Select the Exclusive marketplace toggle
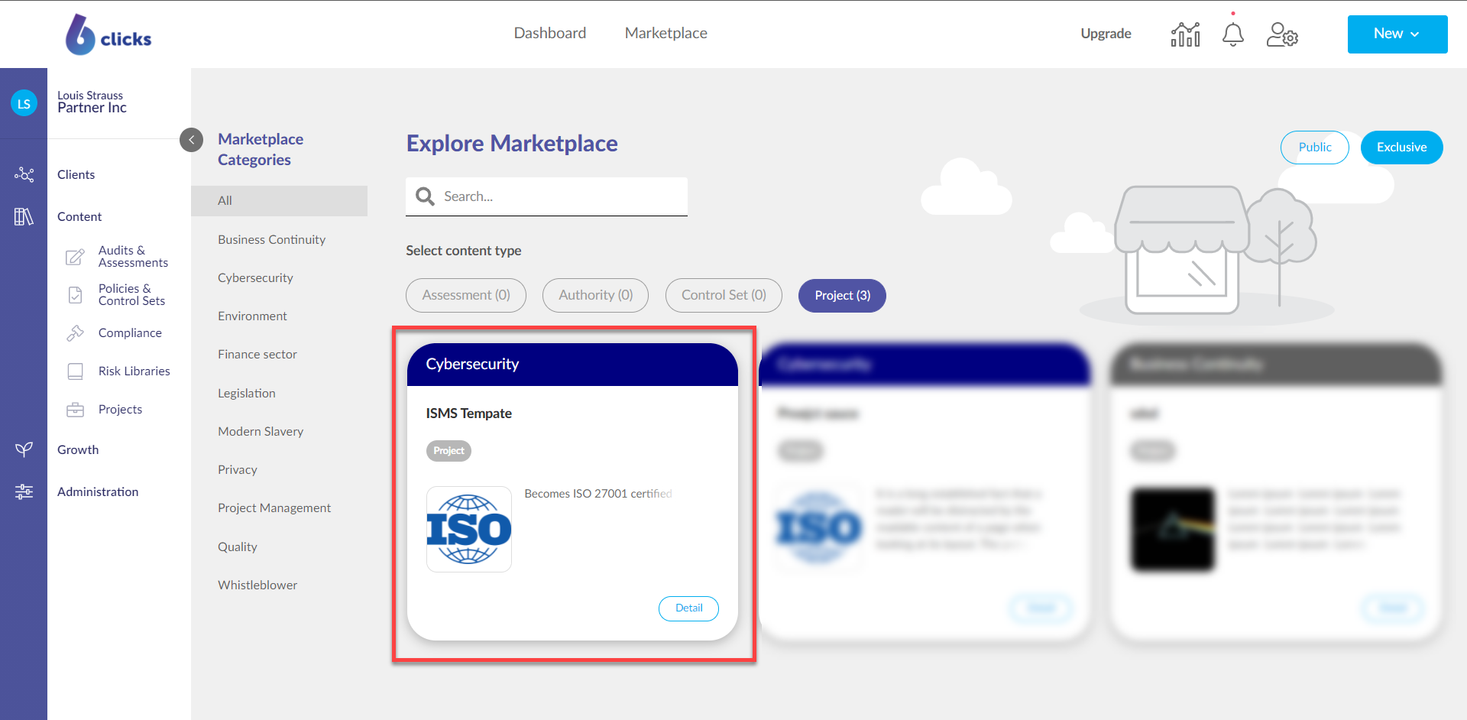Image resolution: width=1467 pixels, height=720 pixels. [x=1401, y=148]
